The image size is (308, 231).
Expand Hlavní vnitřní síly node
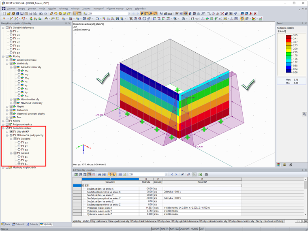(x=11, y=99)
